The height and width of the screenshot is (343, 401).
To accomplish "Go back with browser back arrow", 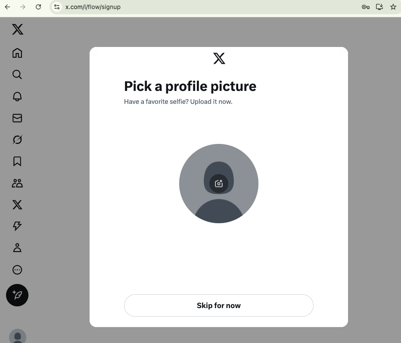I will pos(7,7).
